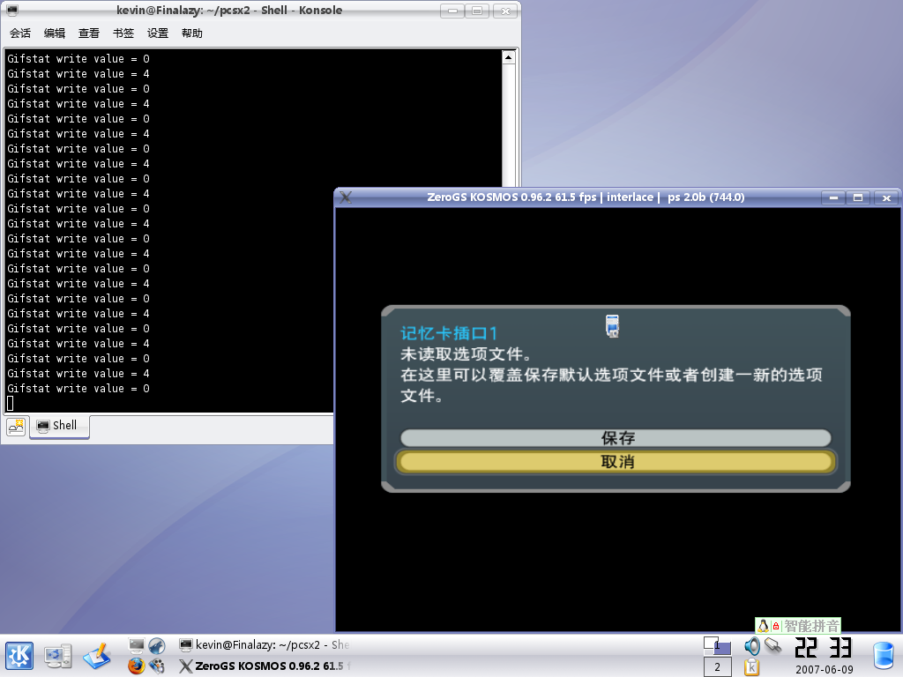Select the Shell tab in Konsole
Image resolution: width=903 pixels, height=677 pixels.
[x=59, y=426]
